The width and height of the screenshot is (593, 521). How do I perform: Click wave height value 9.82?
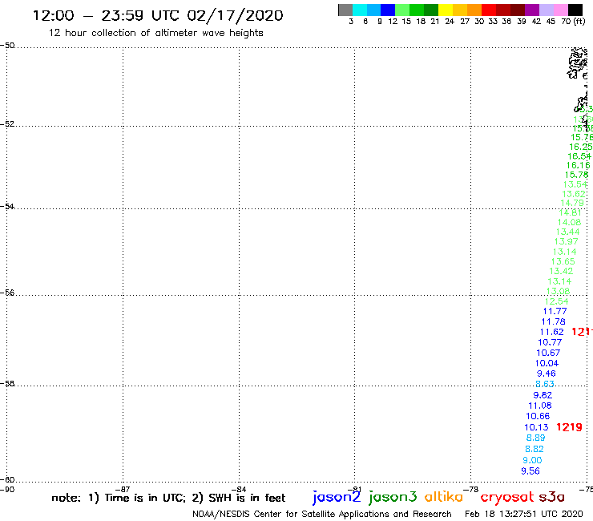click(543, 395)
